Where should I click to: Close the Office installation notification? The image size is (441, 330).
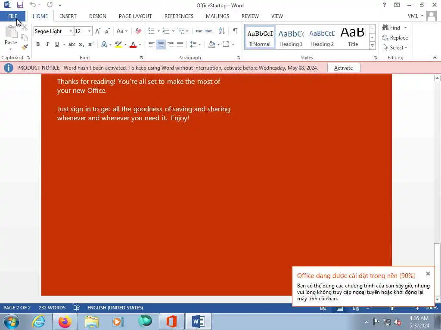[428, 273]
